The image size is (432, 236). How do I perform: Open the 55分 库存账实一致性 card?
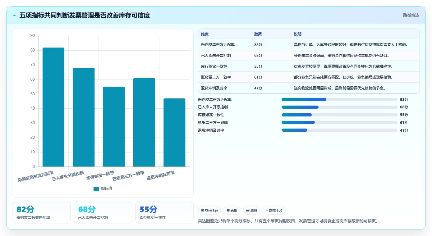pos(164,212)
